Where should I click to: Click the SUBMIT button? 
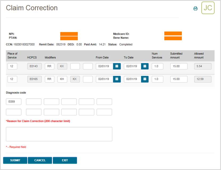point(15,160)
